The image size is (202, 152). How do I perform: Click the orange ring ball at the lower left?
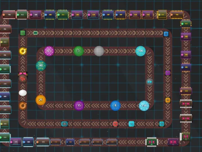23,106
